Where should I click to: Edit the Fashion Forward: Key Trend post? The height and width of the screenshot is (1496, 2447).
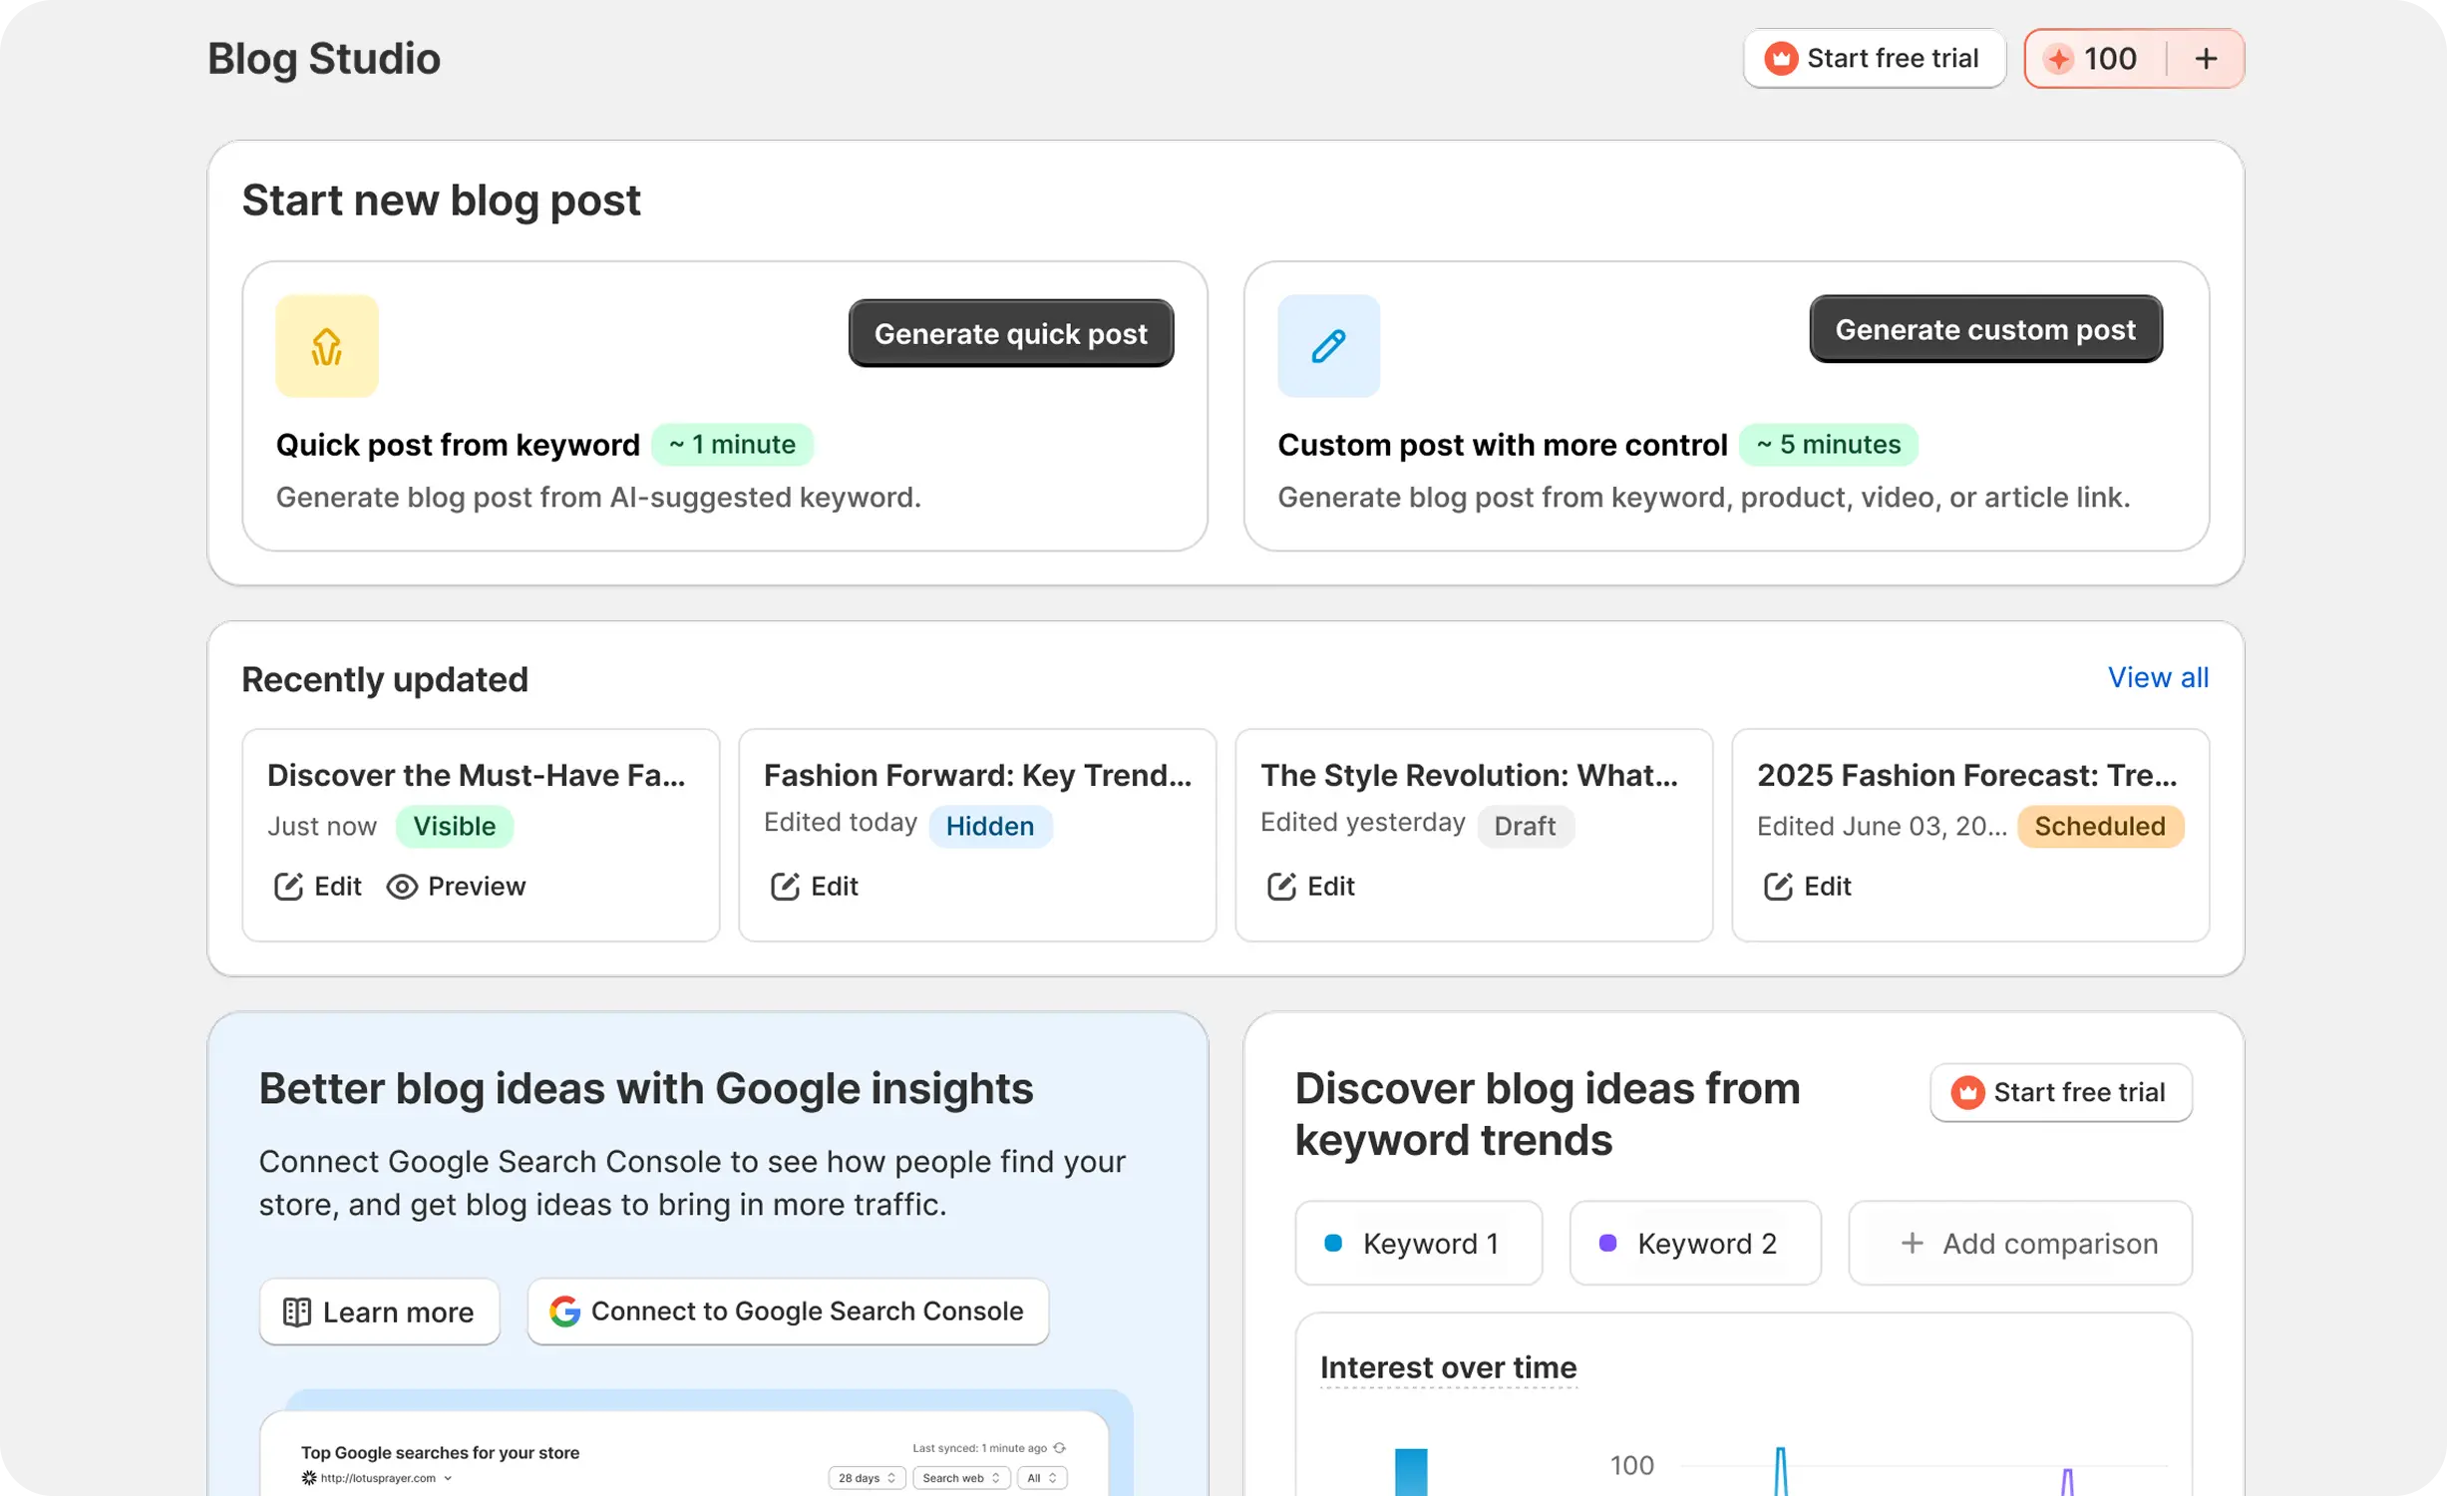coord(814,886)
